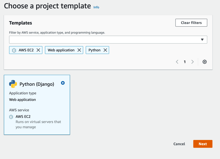220x159 pixels.
Task: Click the 'Filter by AWS service' helper text
Action: click(x=57, y=32)
